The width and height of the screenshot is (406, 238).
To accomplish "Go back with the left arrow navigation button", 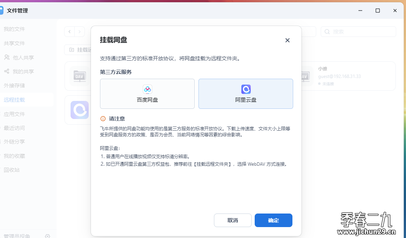I will (x=69, y=32).
